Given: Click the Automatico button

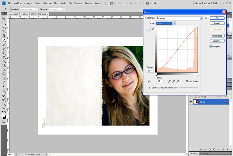Looking at the screenshot, I should pyautogui.click(x=217, y=36).
